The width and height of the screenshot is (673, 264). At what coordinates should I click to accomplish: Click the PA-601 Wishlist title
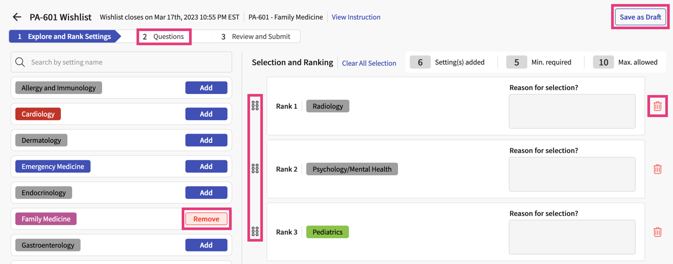[x=60, y=17]
